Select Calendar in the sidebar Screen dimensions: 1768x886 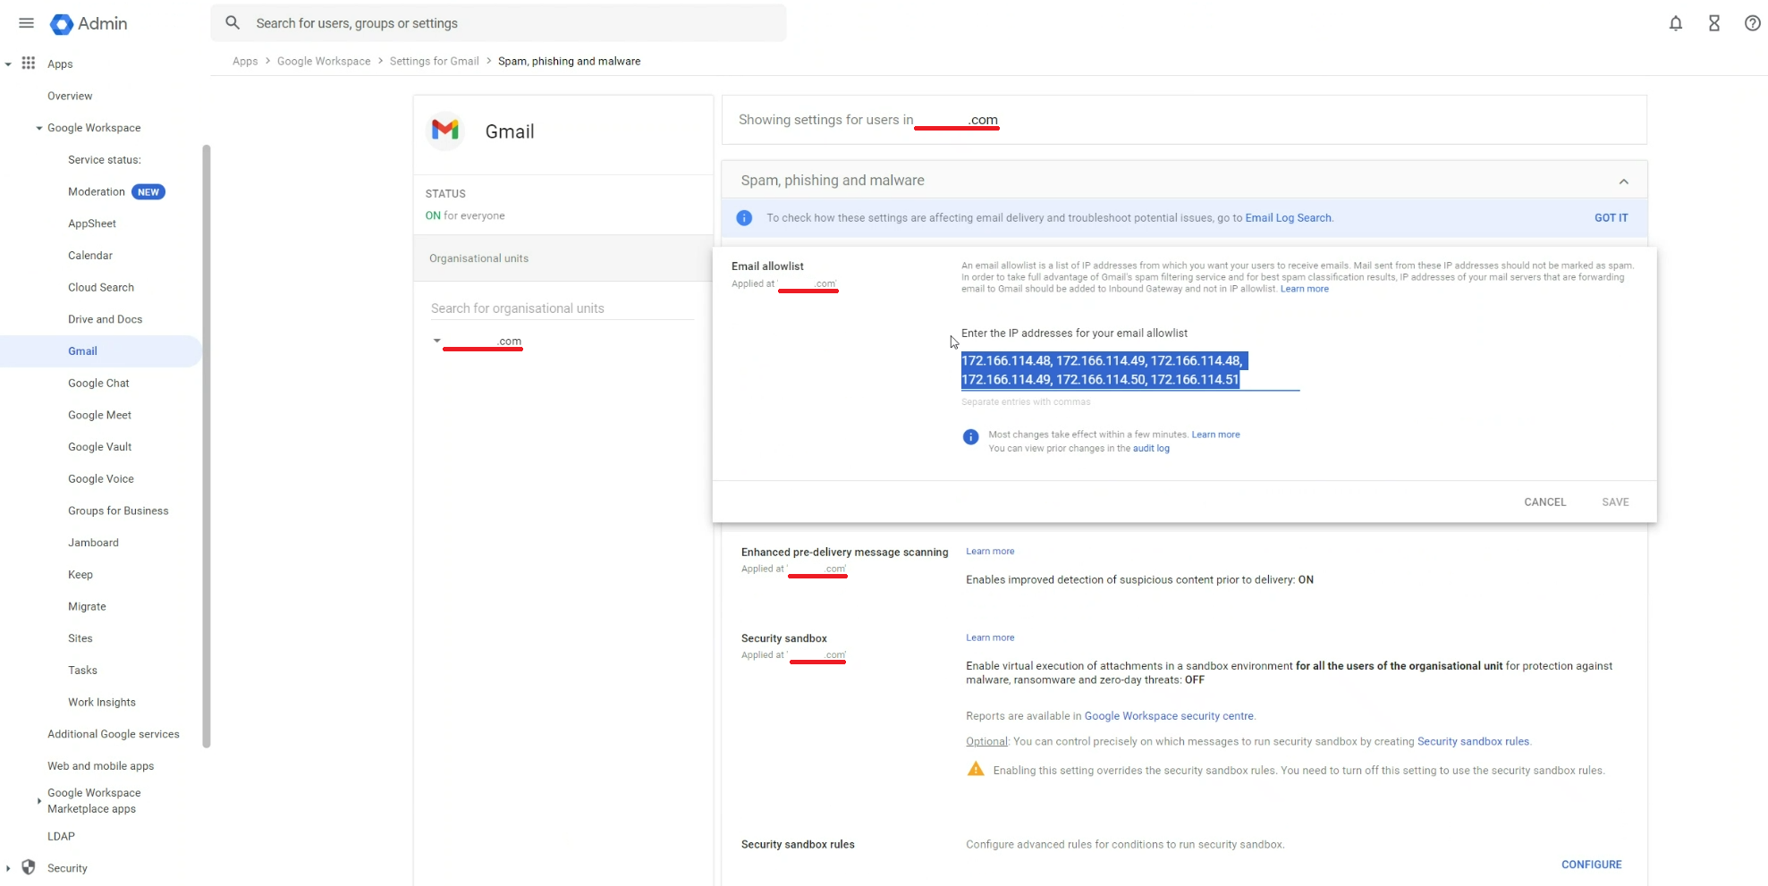[x=90, y=256]
